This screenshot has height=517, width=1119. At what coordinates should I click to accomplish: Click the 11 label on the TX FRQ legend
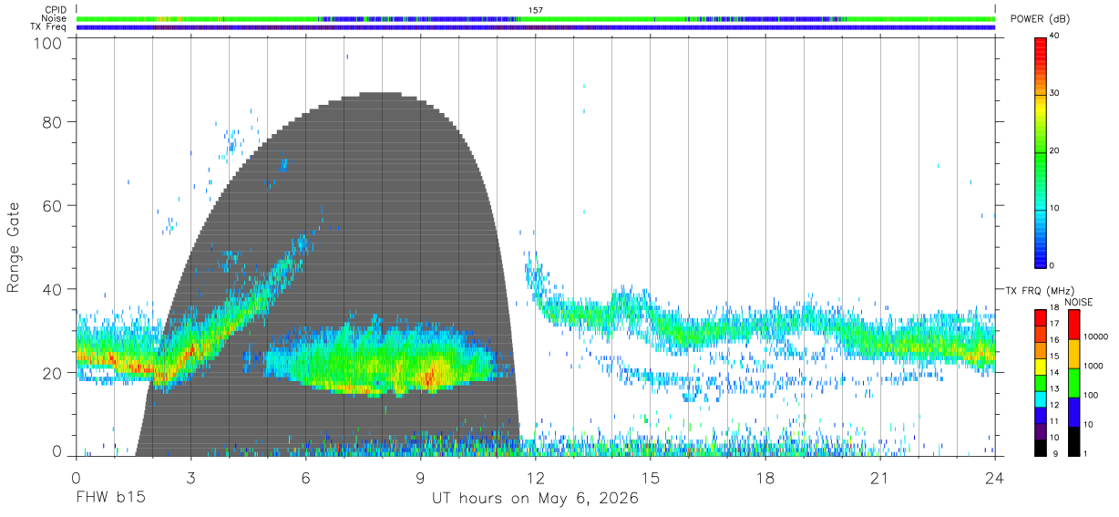pos(1054,421)
